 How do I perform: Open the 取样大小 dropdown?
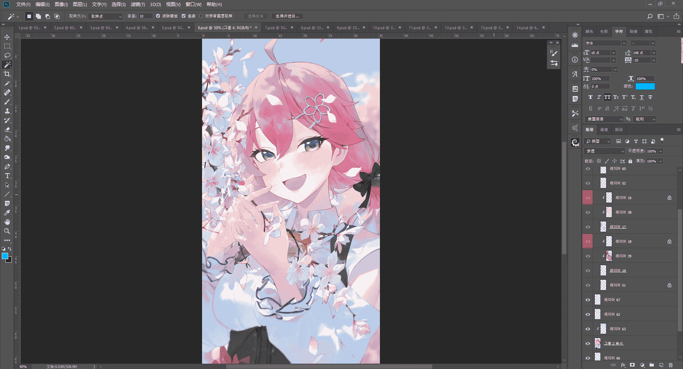click(106, 16)
